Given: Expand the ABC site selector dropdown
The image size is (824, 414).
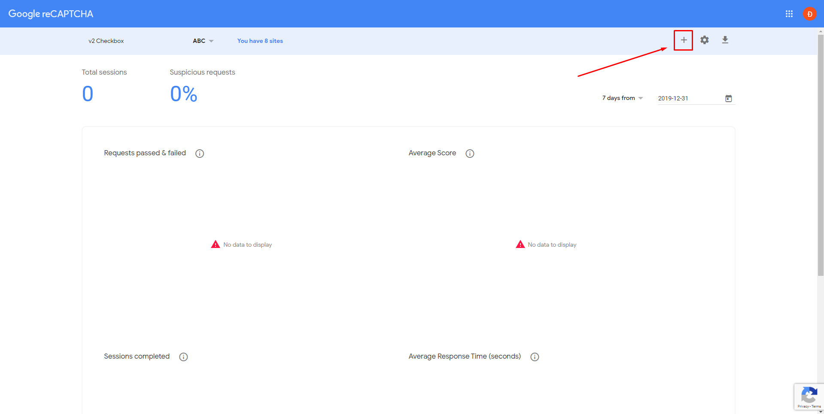Looking at the screenshot, I should click(203, 41).
